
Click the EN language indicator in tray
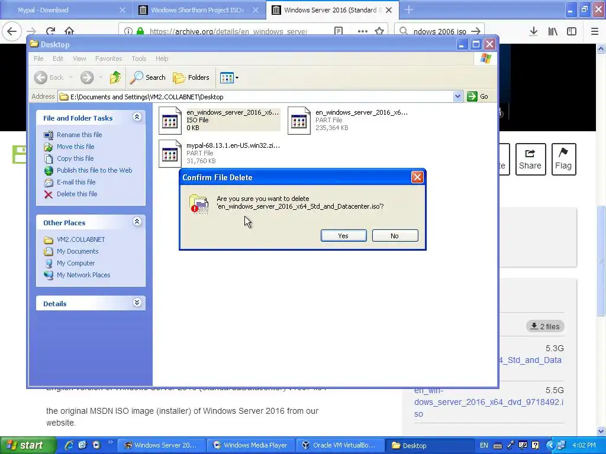[x=484, y=445]
